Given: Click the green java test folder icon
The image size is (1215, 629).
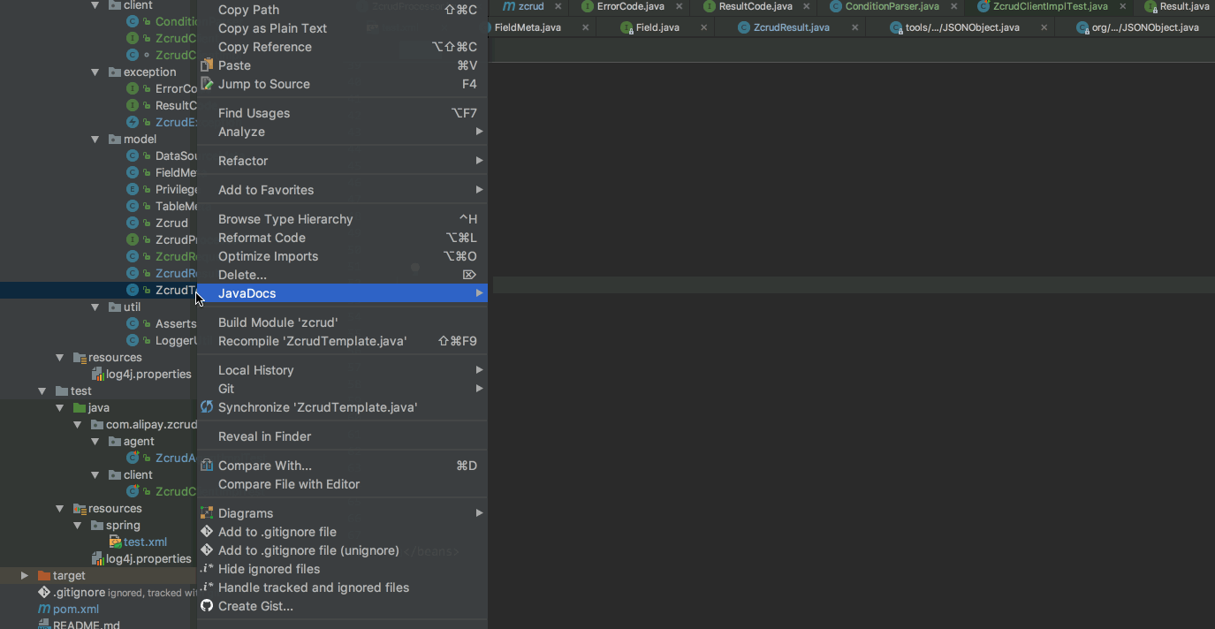Looking at the screenshot, I should point(80,407).
